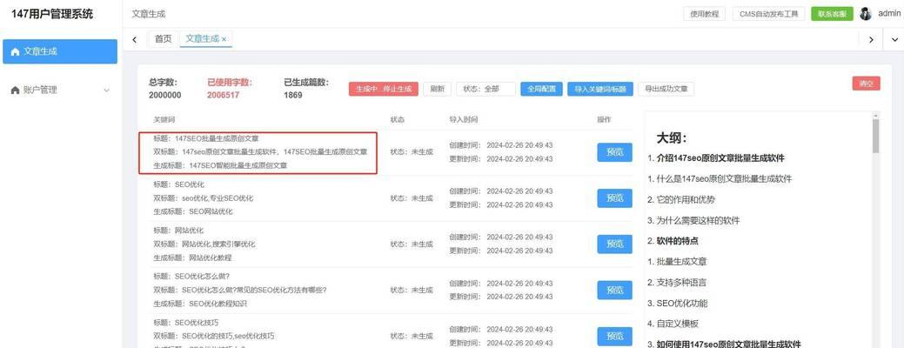Open the admin avatar picture
904x348 pixels.
coord(866,14)
